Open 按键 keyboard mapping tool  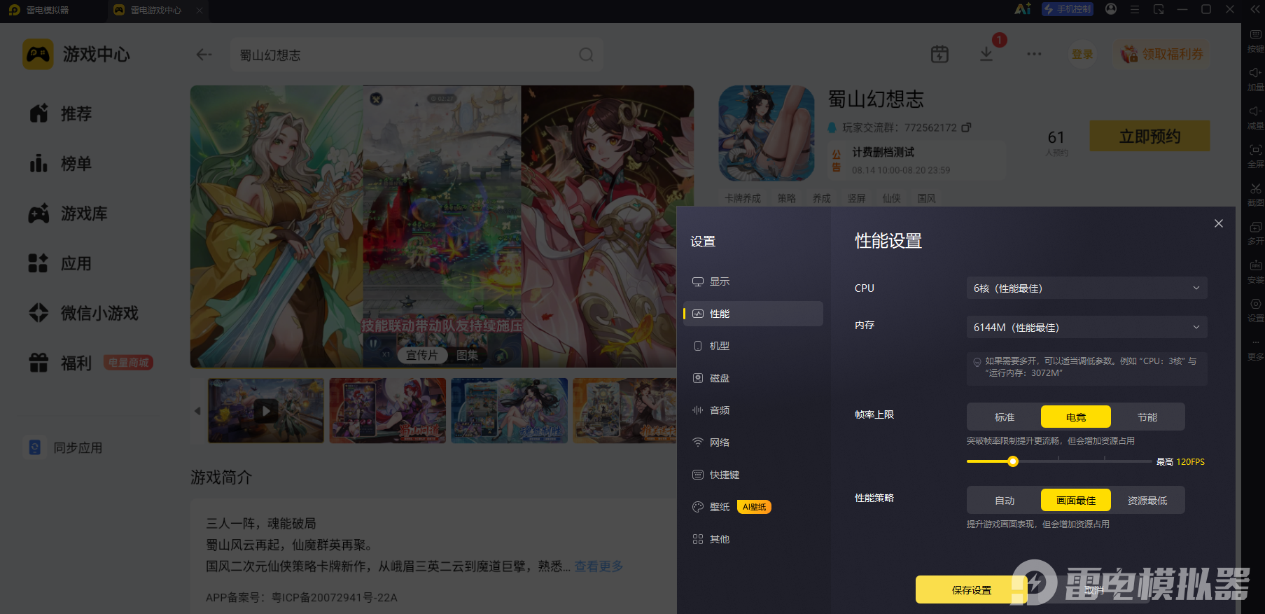(x=1255, y=41)
